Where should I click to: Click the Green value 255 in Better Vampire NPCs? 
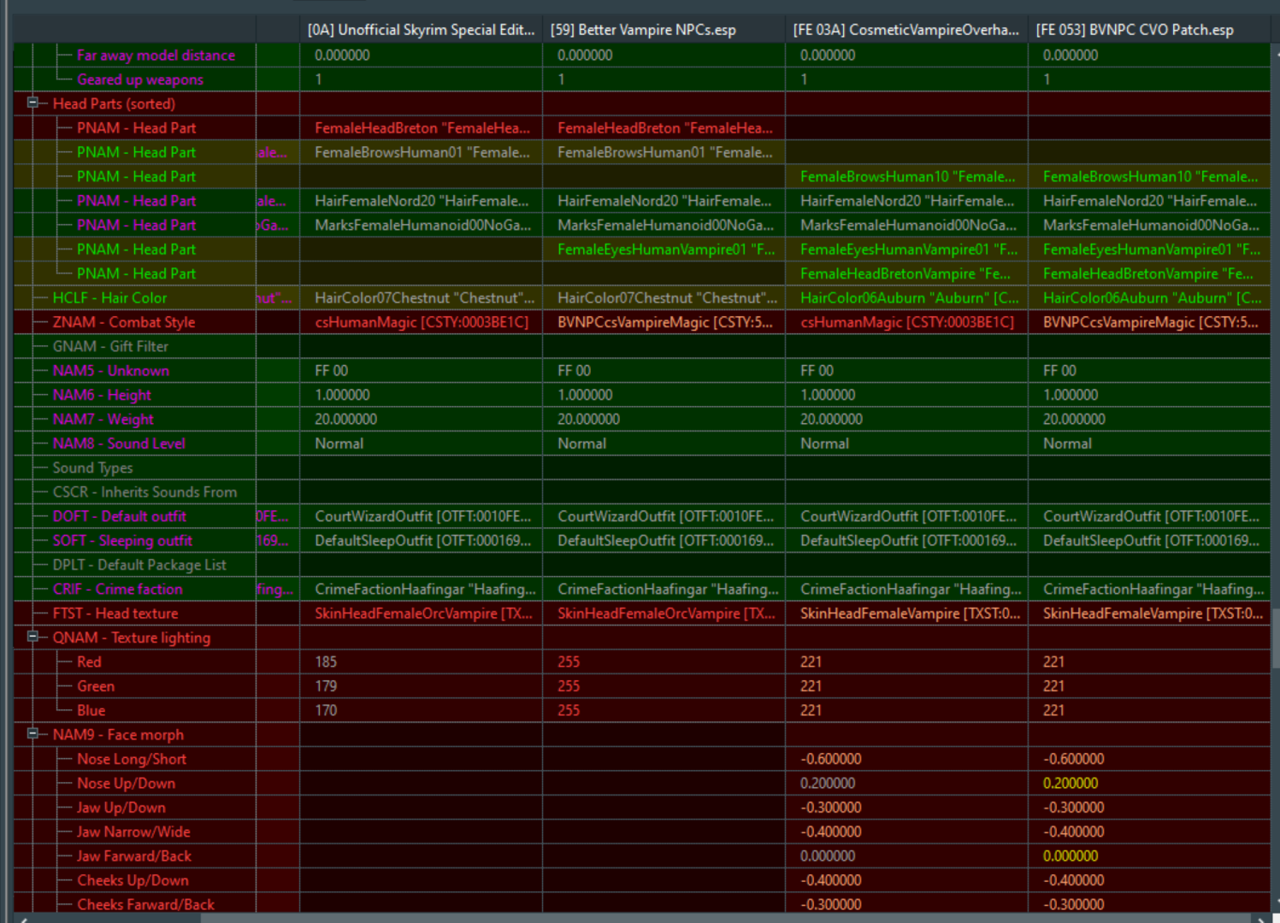[569, 686]
